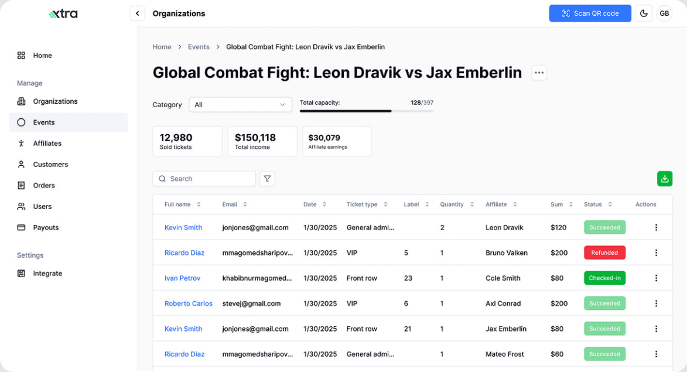Click the green download export icon
Image resolution: width=687 pixels, height=372 pixels.
[x=664, y=179]
